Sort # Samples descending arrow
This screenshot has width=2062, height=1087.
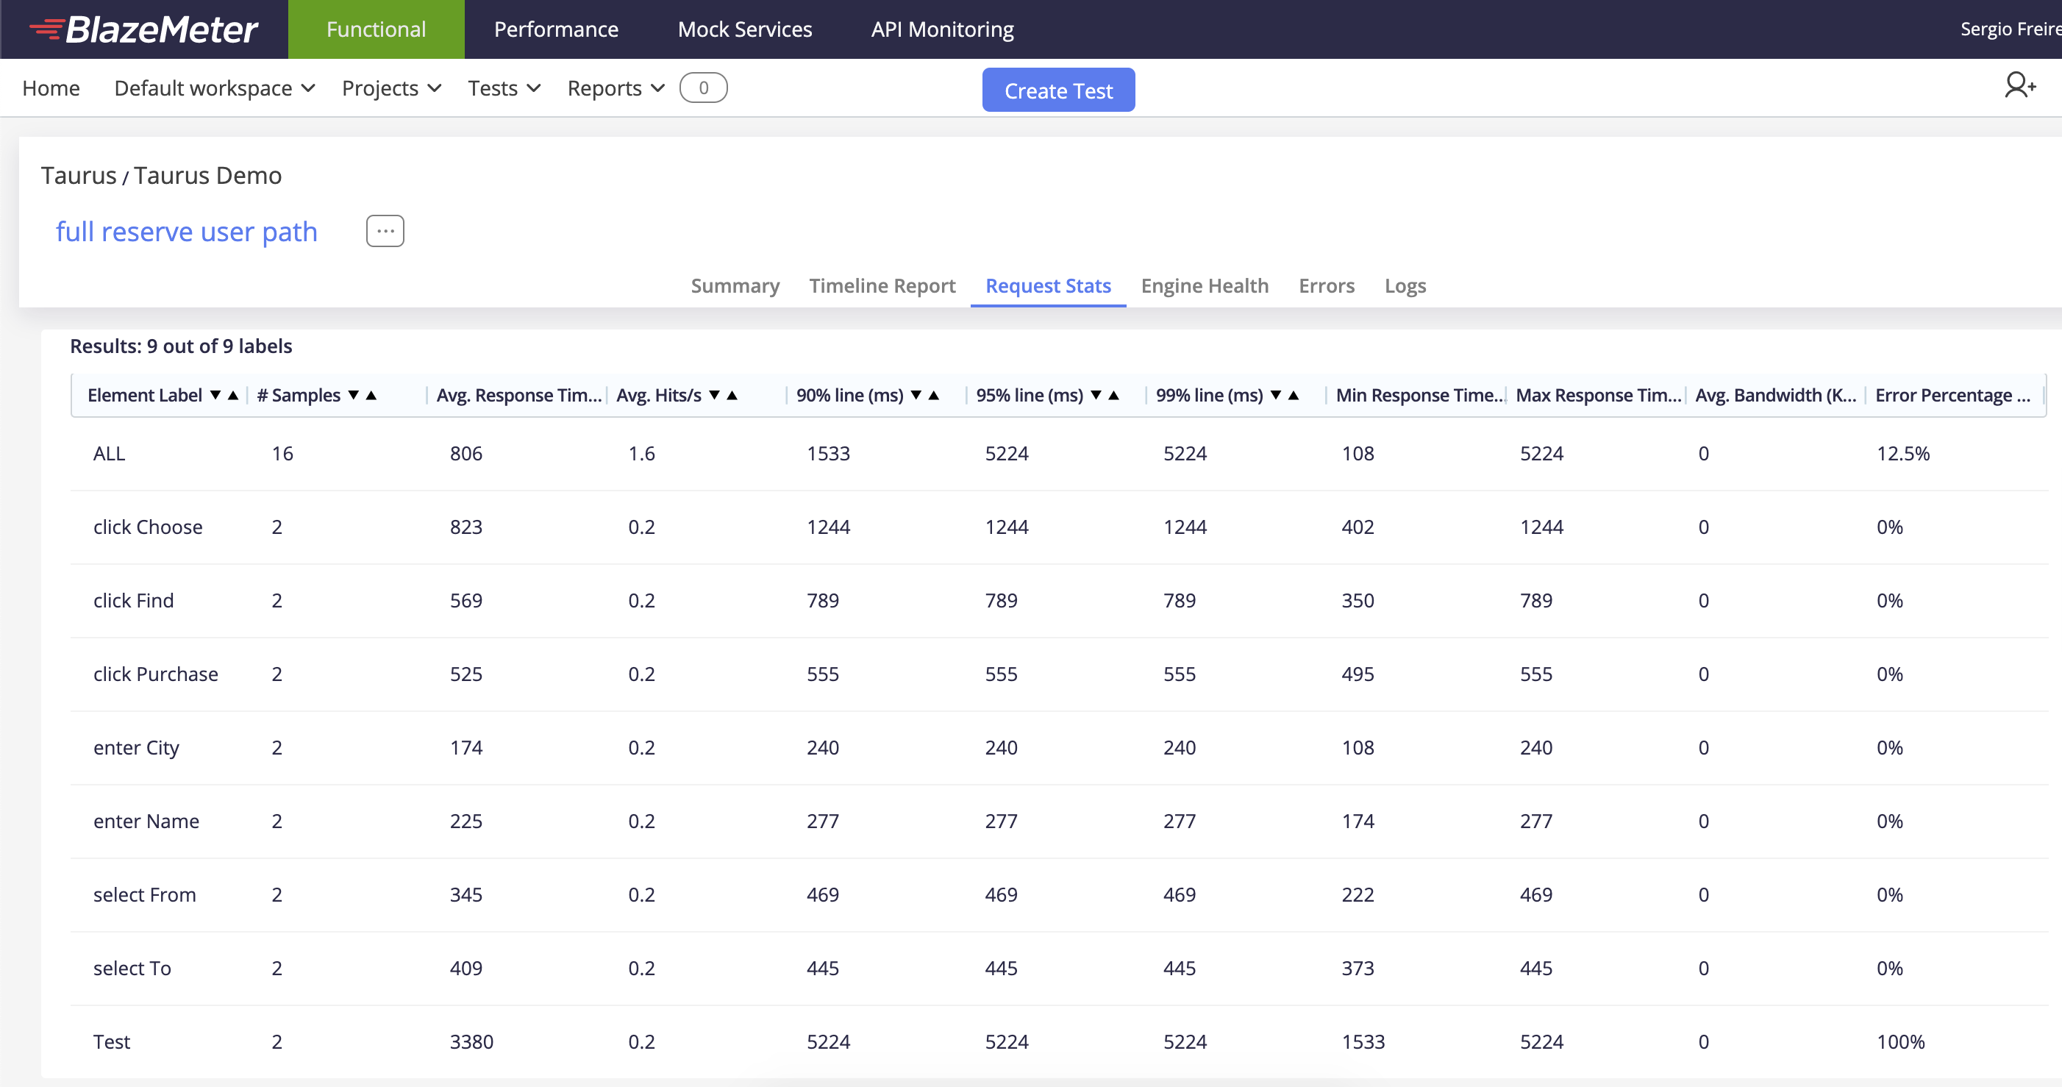pyautogui.click(x=353, y=396)
